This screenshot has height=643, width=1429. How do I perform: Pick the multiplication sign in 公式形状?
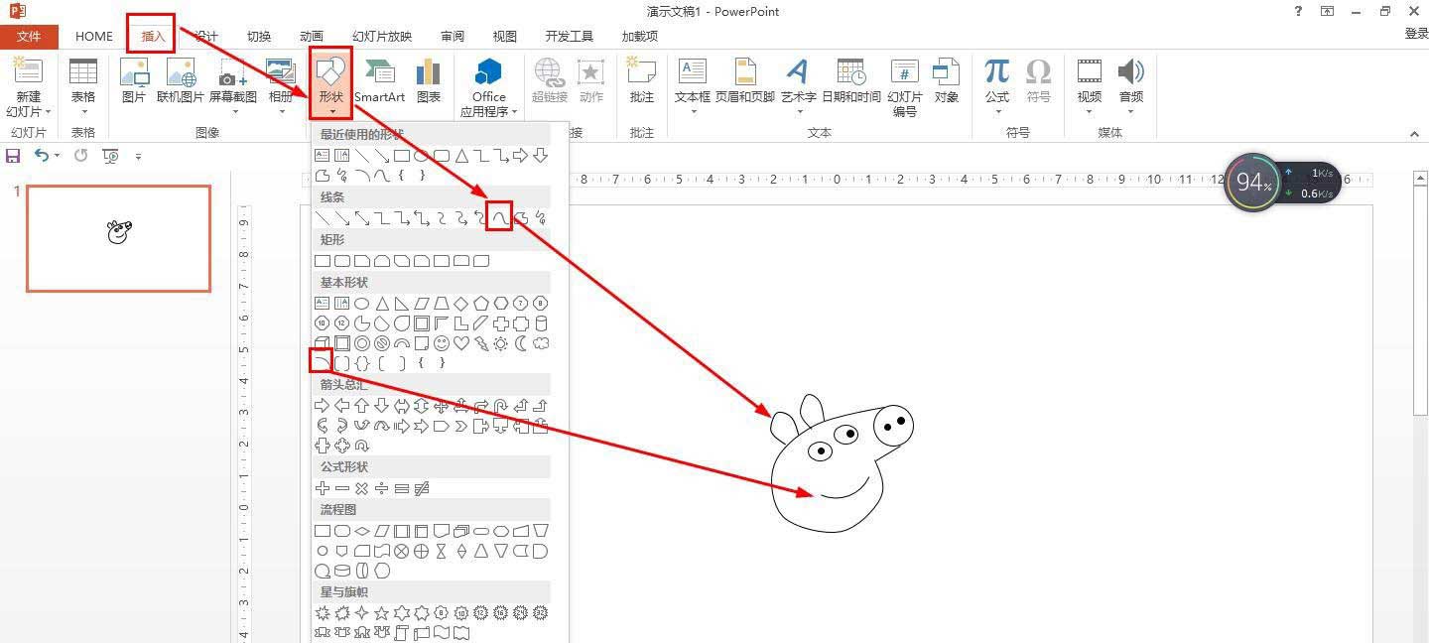tap(362, 488)
